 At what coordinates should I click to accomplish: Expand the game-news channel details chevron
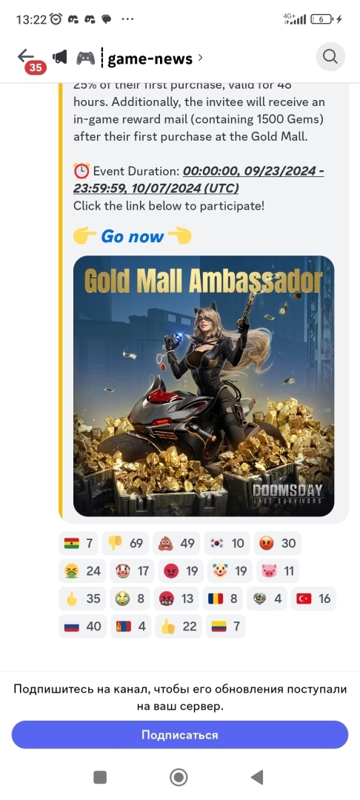[200, 59]
